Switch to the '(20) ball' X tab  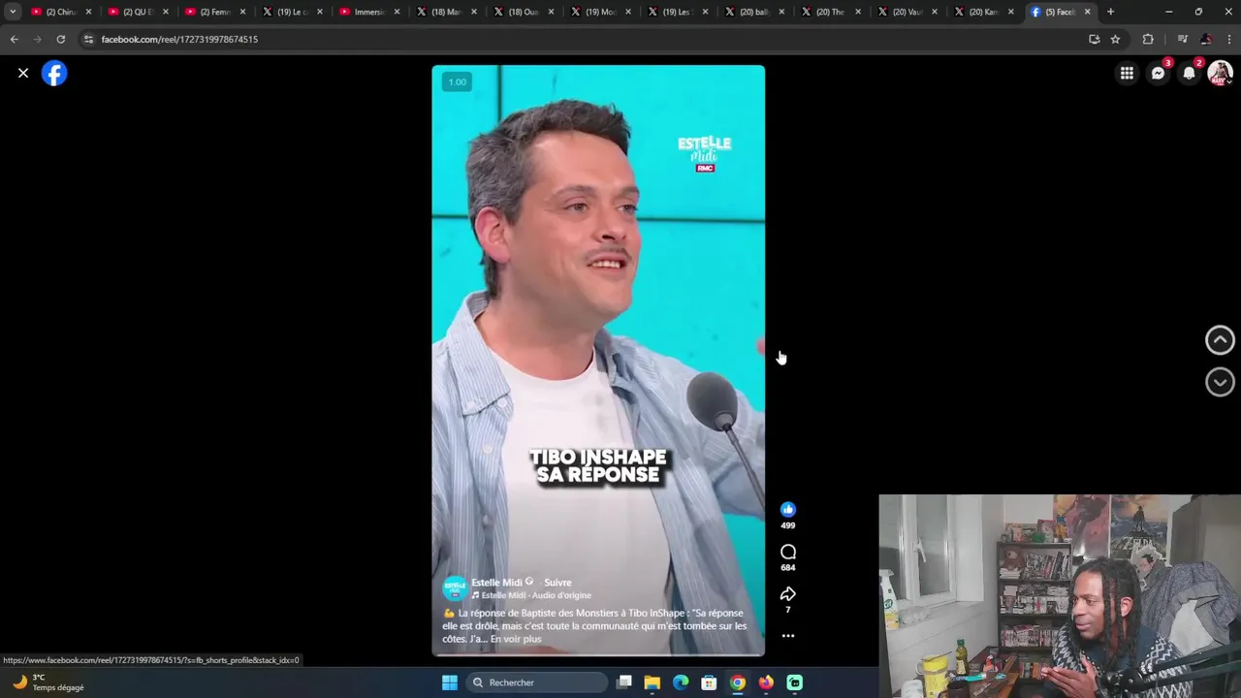[752, 12]
